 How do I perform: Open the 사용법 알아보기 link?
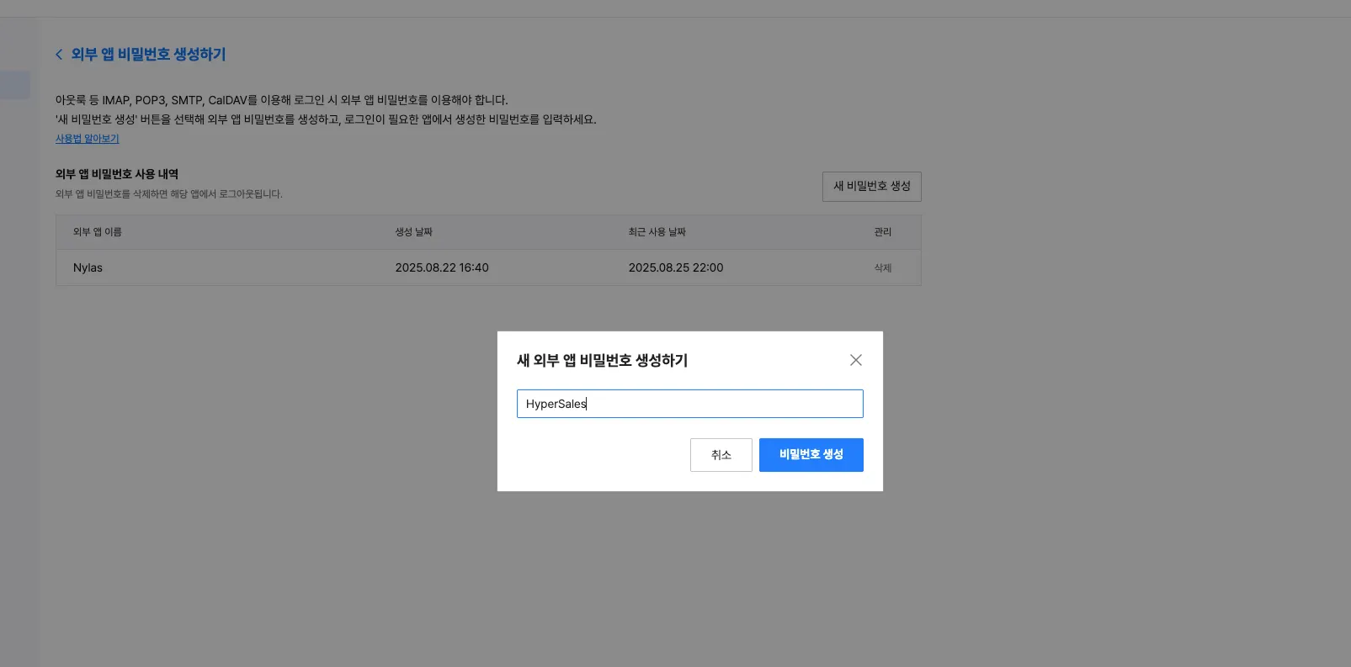pos(88,139)
